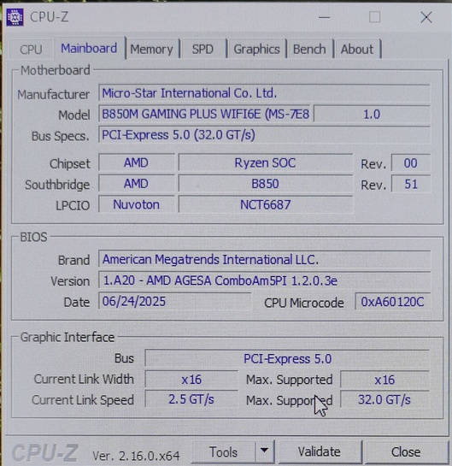Open the About tab
452x466 pixels.
tap(357, 49)
